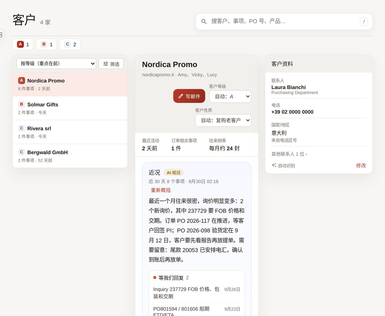Click the B grade badge on Solmar Gifts
Image resolution: width=385 pixels, height=316 pixels.
(21, 104)
